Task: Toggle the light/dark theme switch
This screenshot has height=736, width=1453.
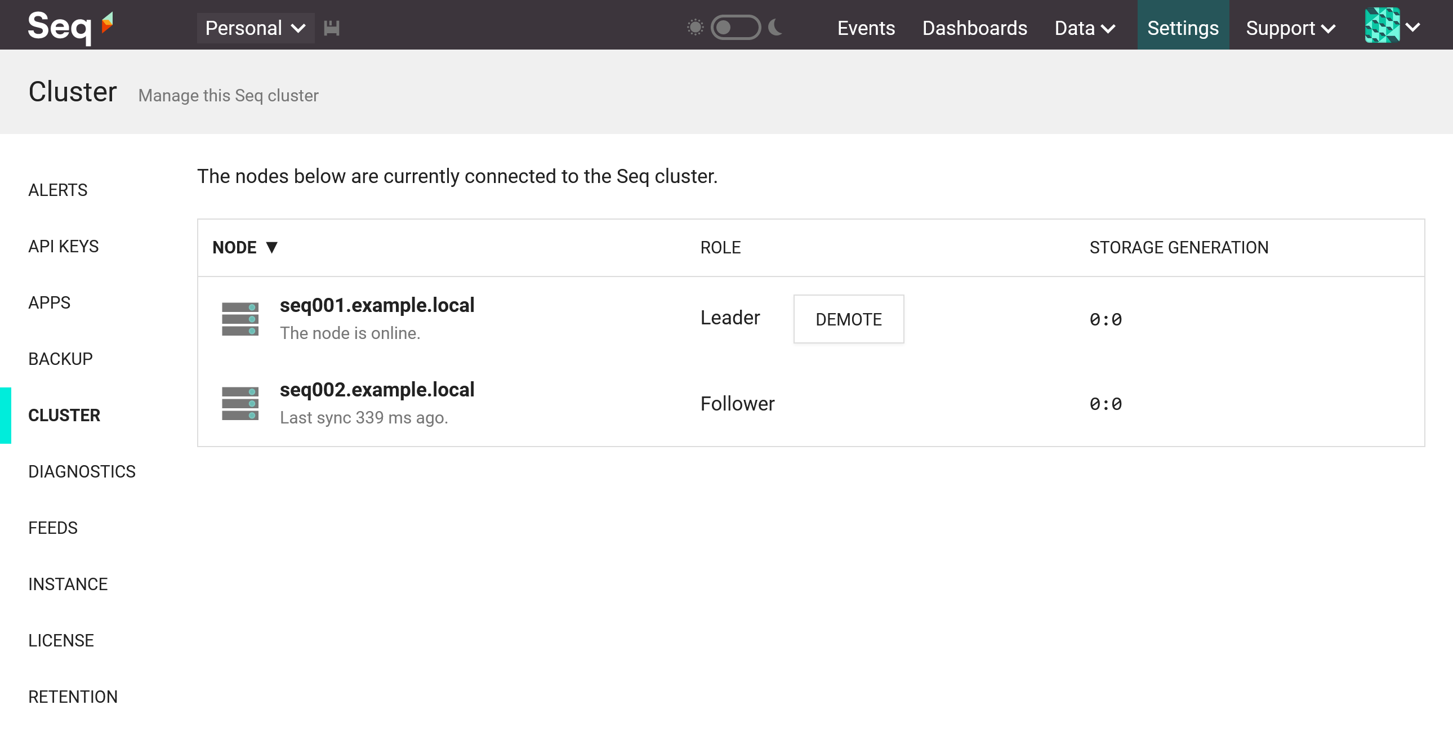Action: pos(735,27)
